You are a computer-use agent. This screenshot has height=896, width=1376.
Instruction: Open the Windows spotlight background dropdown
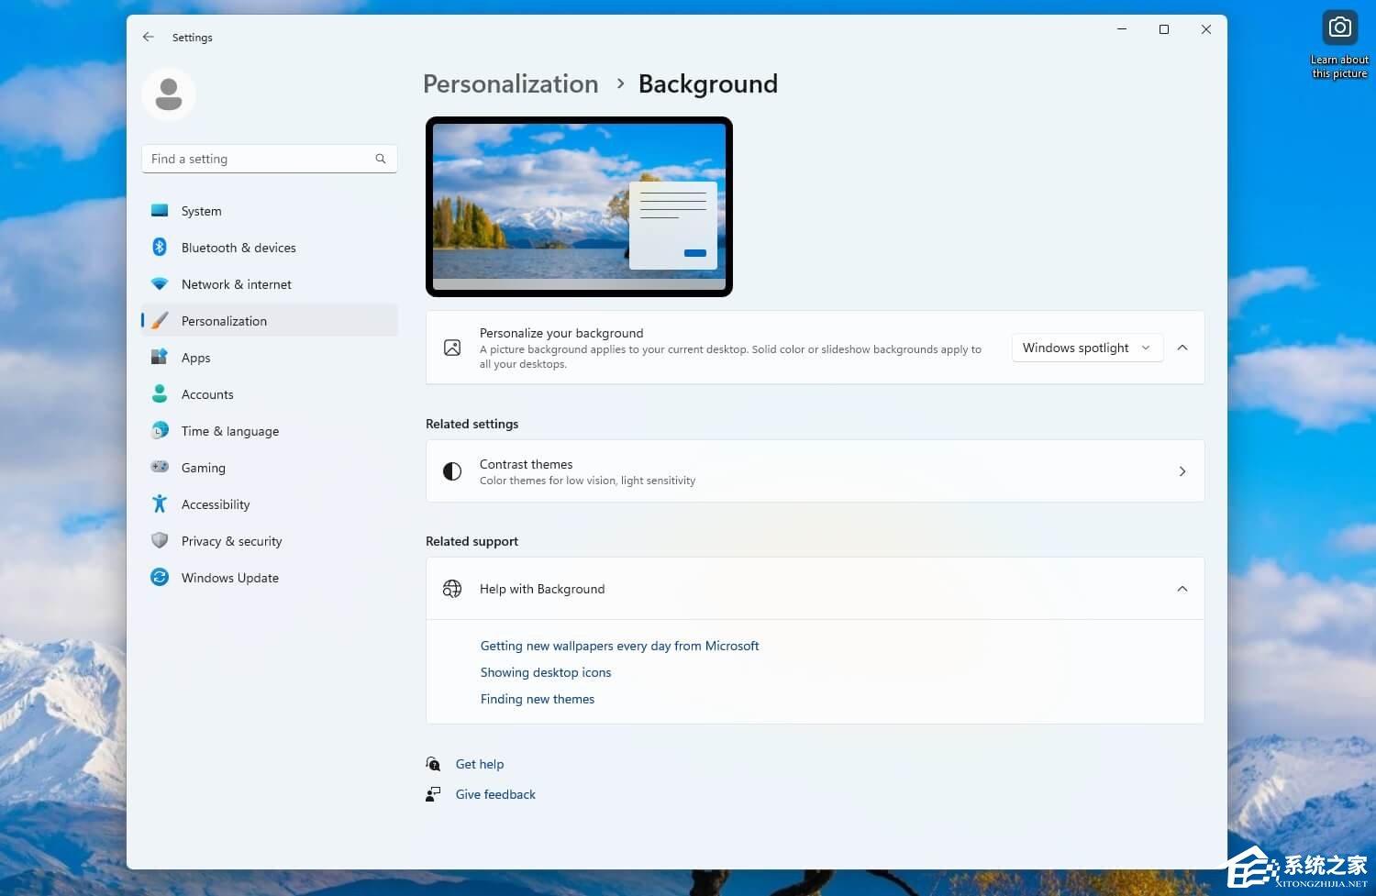tap(1086, 348)
